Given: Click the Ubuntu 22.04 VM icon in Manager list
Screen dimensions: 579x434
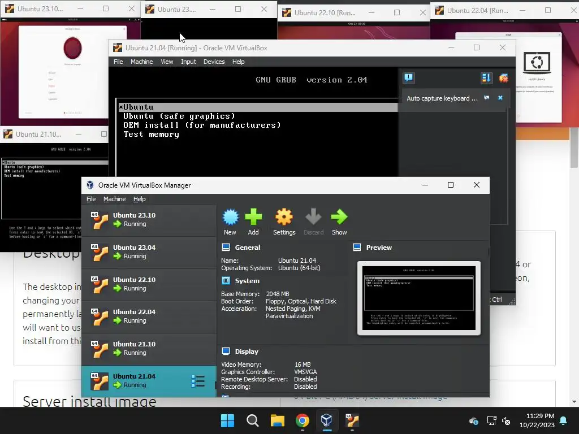Looking at the screenshot, I should 100,316.
